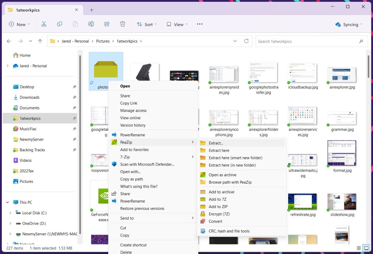Click the Copy icon in toolbar
The height and width of the screenshot is (254, 373).
[x=59, y=24]
